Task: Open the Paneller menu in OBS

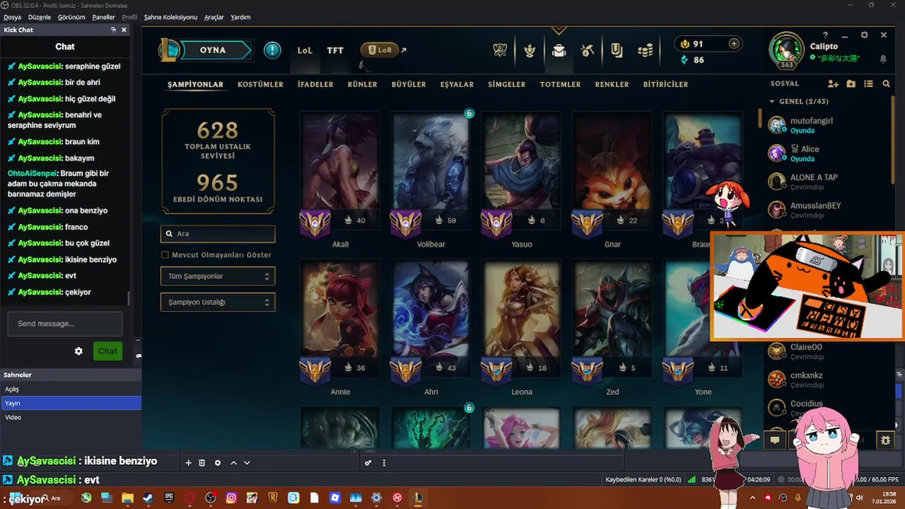Action: pyautogui.click(x=104, y=17)
